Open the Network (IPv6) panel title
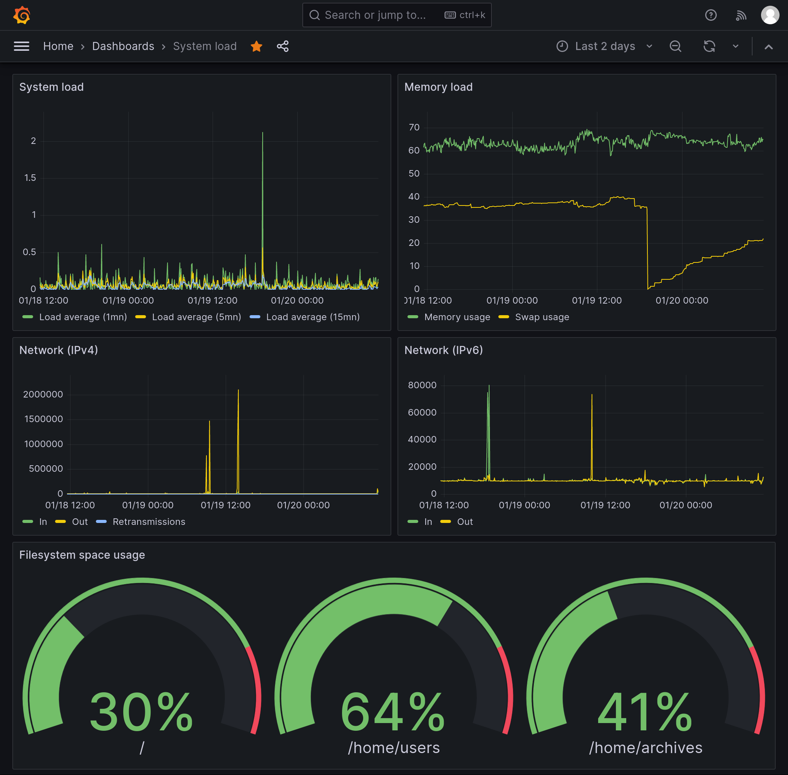Image resolution: width=788 pixels, height=775 pixels. pyautogui.click(x=443, y=350)
